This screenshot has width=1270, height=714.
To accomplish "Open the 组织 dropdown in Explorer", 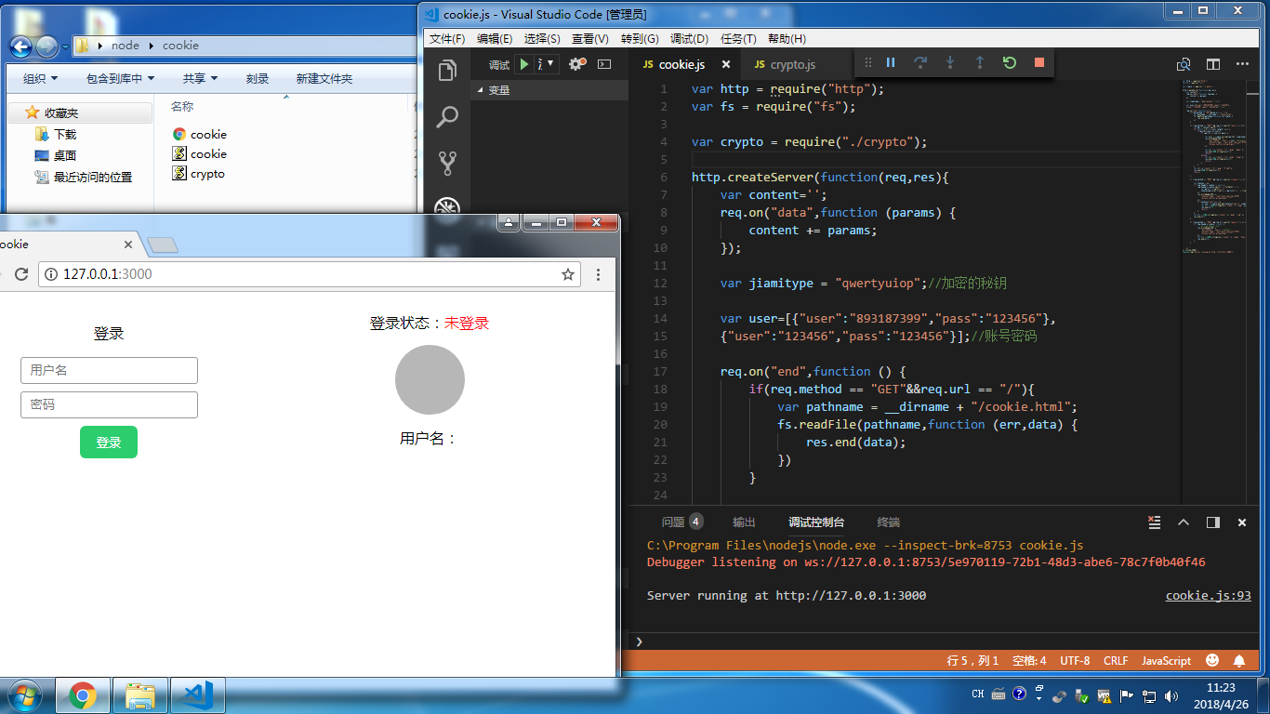I will coord(40,79).
